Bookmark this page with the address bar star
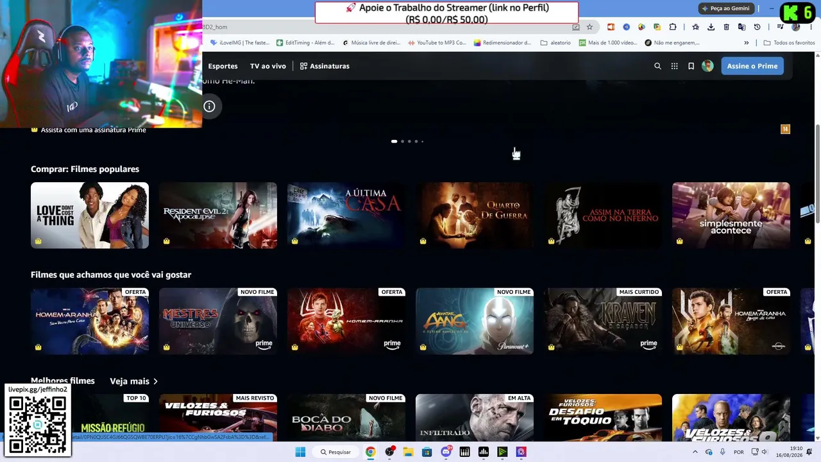 [x=589, y=27]
